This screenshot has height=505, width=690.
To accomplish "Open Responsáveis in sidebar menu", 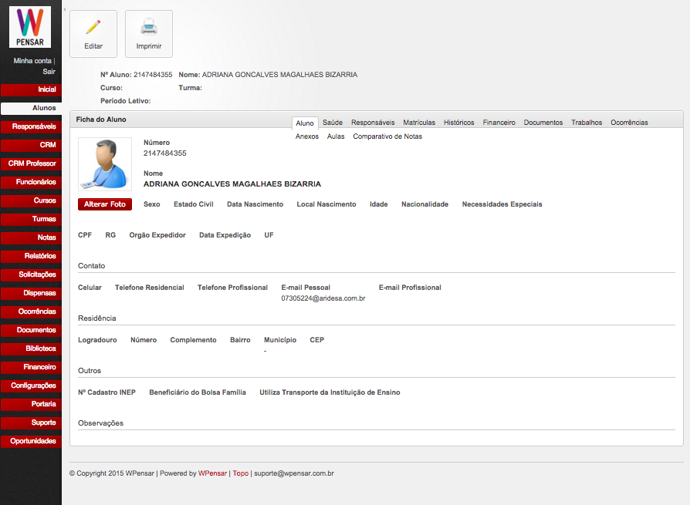I will [31, 126].
